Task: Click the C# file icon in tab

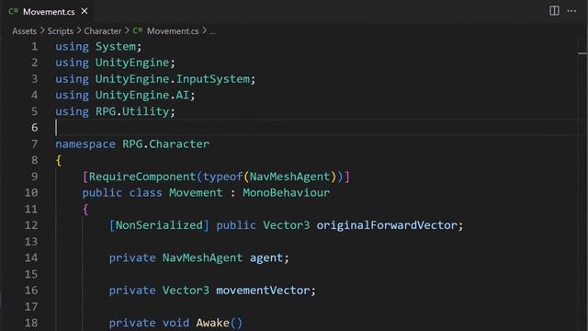Action: 13,11
